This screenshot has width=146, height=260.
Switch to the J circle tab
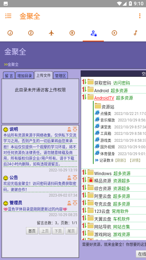[10, 33]
